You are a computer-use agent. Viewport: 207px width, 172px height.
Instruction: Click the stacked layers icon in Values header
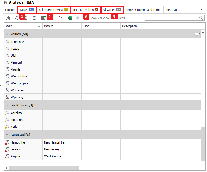(x=197, y=34)
